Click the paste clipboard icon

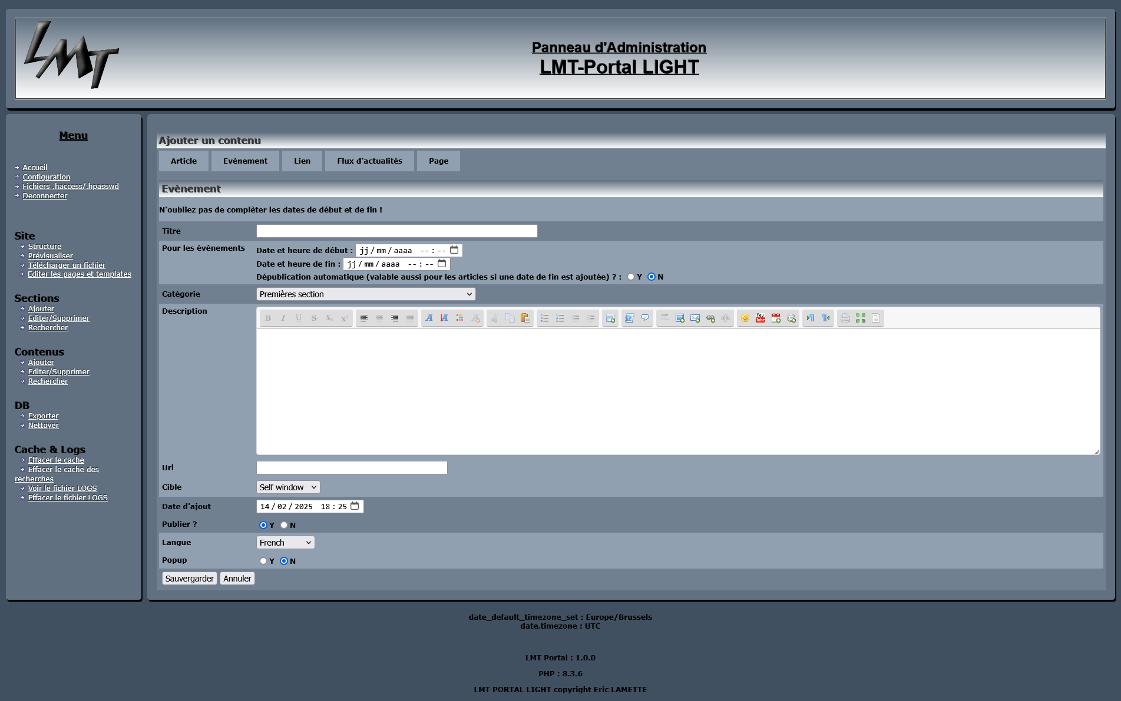click(x=525, y=318)
